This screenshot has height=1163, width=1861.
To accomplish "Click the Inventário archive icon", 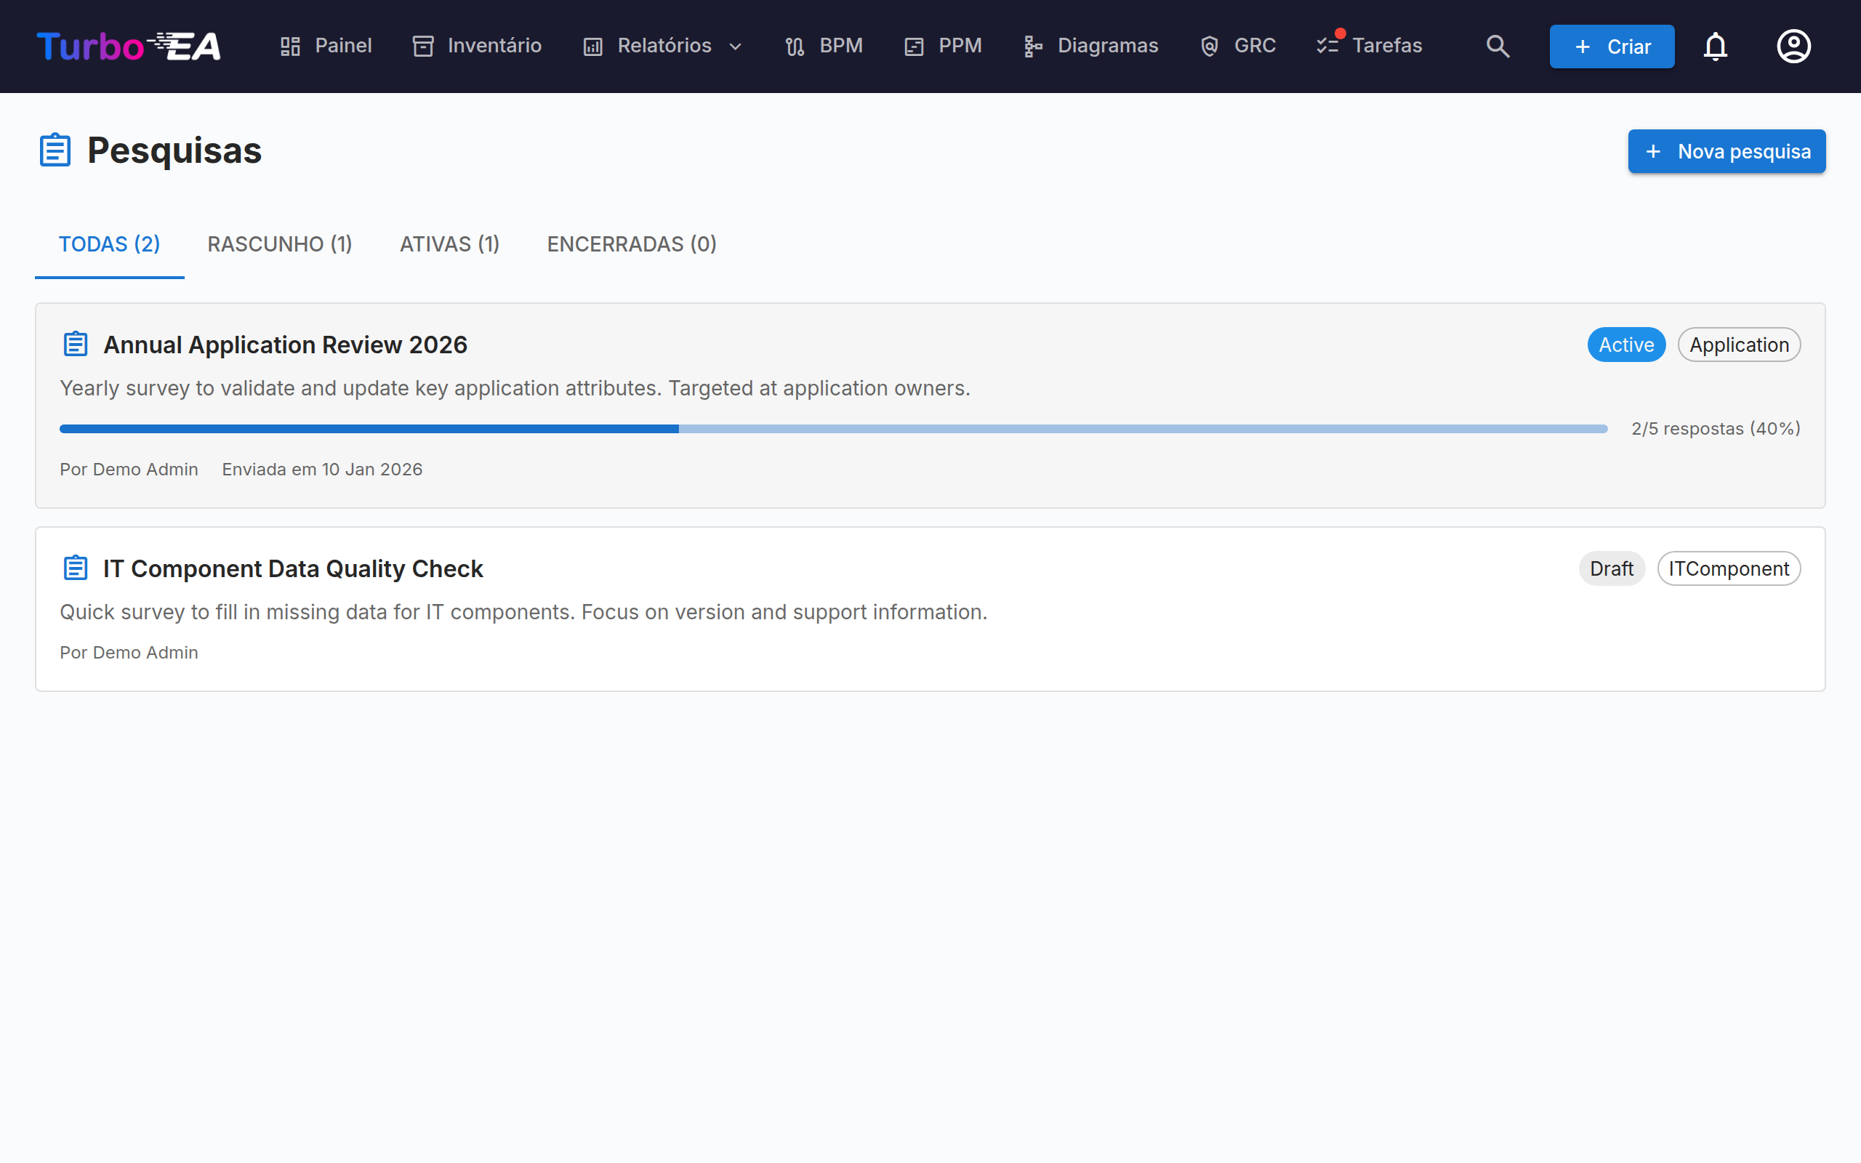I will (423, 46).
